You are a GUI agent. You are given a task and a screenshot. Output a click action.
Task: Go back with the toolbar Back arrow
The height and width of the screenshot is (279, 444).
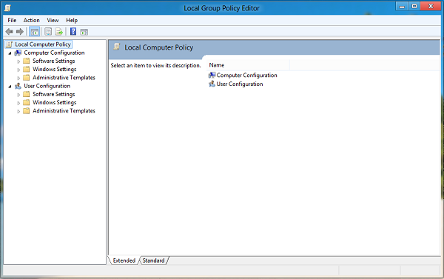pyautogui.click(x=10, y=31)
